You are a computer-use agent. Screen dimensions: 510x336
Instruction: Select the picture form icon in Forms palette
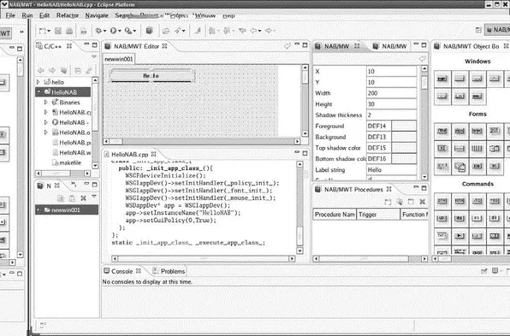[460, 167]
